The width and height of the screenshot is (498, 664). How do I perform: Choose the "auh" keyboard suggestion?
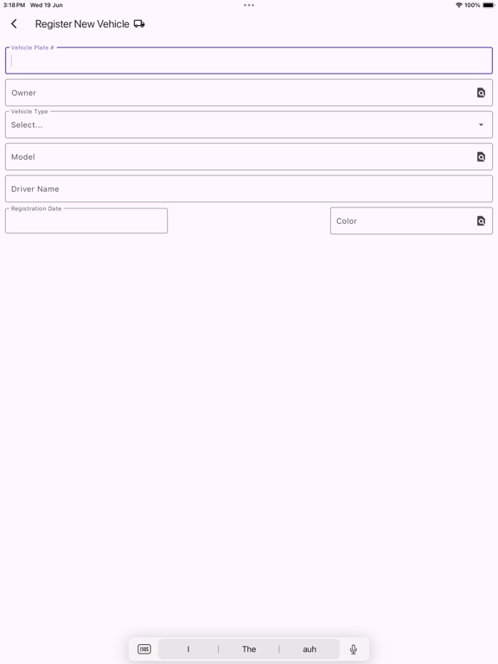tap(310, 648)
